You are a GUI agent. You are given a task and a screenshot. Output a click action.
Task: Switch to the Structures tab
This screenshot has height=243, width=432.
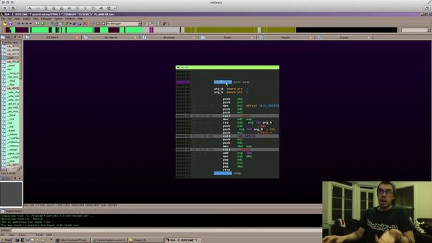pos(169,37)
